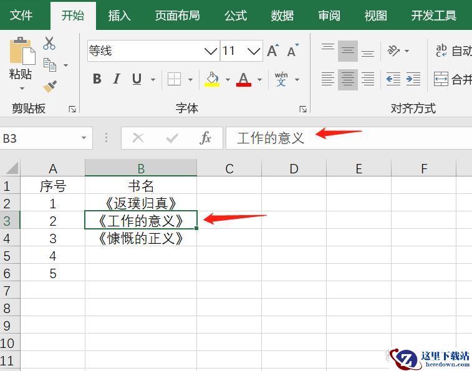Expand copy options arrow
The width and height of the screenshot is (472, 371).
pos(65,65)
